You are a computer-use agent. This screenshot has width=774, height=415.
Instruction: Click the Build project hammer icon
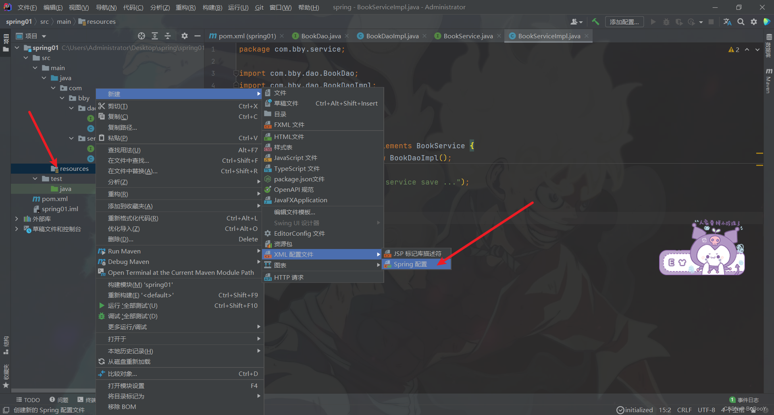pos(595,22)
